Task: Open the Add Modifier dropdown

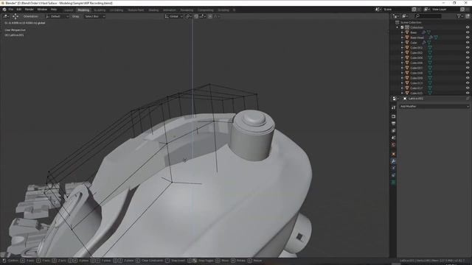Action: (x=434, y=106)
